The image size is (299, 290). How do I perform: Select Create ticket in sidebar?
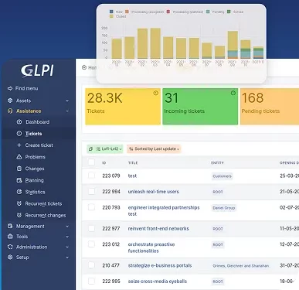[x=39, y=145]
